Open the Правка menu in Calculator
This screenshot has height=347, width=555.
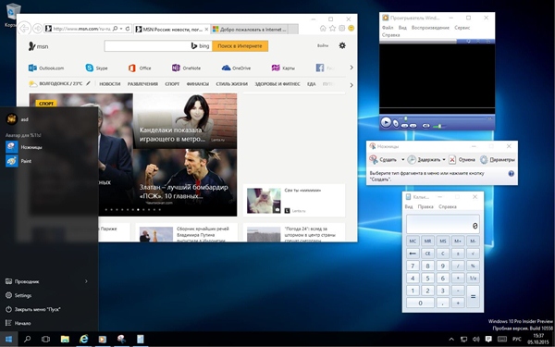click(425, 206)
